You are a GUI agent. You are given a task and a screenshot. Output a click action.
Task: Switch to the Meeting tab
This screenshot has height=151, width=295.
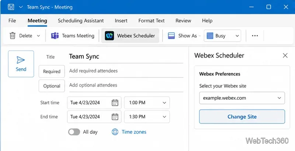coord(37,21)
